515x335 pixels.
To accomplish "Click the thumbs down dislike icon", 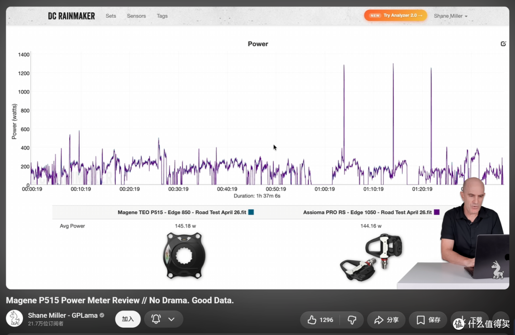I will pos(352,320).
